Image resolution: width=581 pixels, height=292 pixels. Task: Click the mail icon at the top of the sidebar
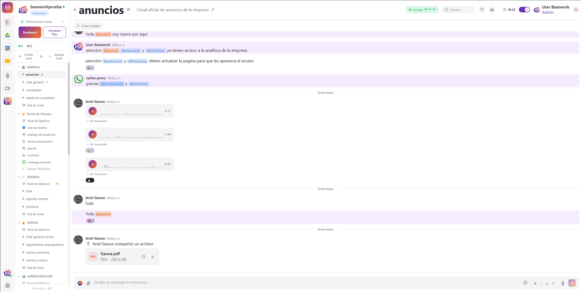7,7
